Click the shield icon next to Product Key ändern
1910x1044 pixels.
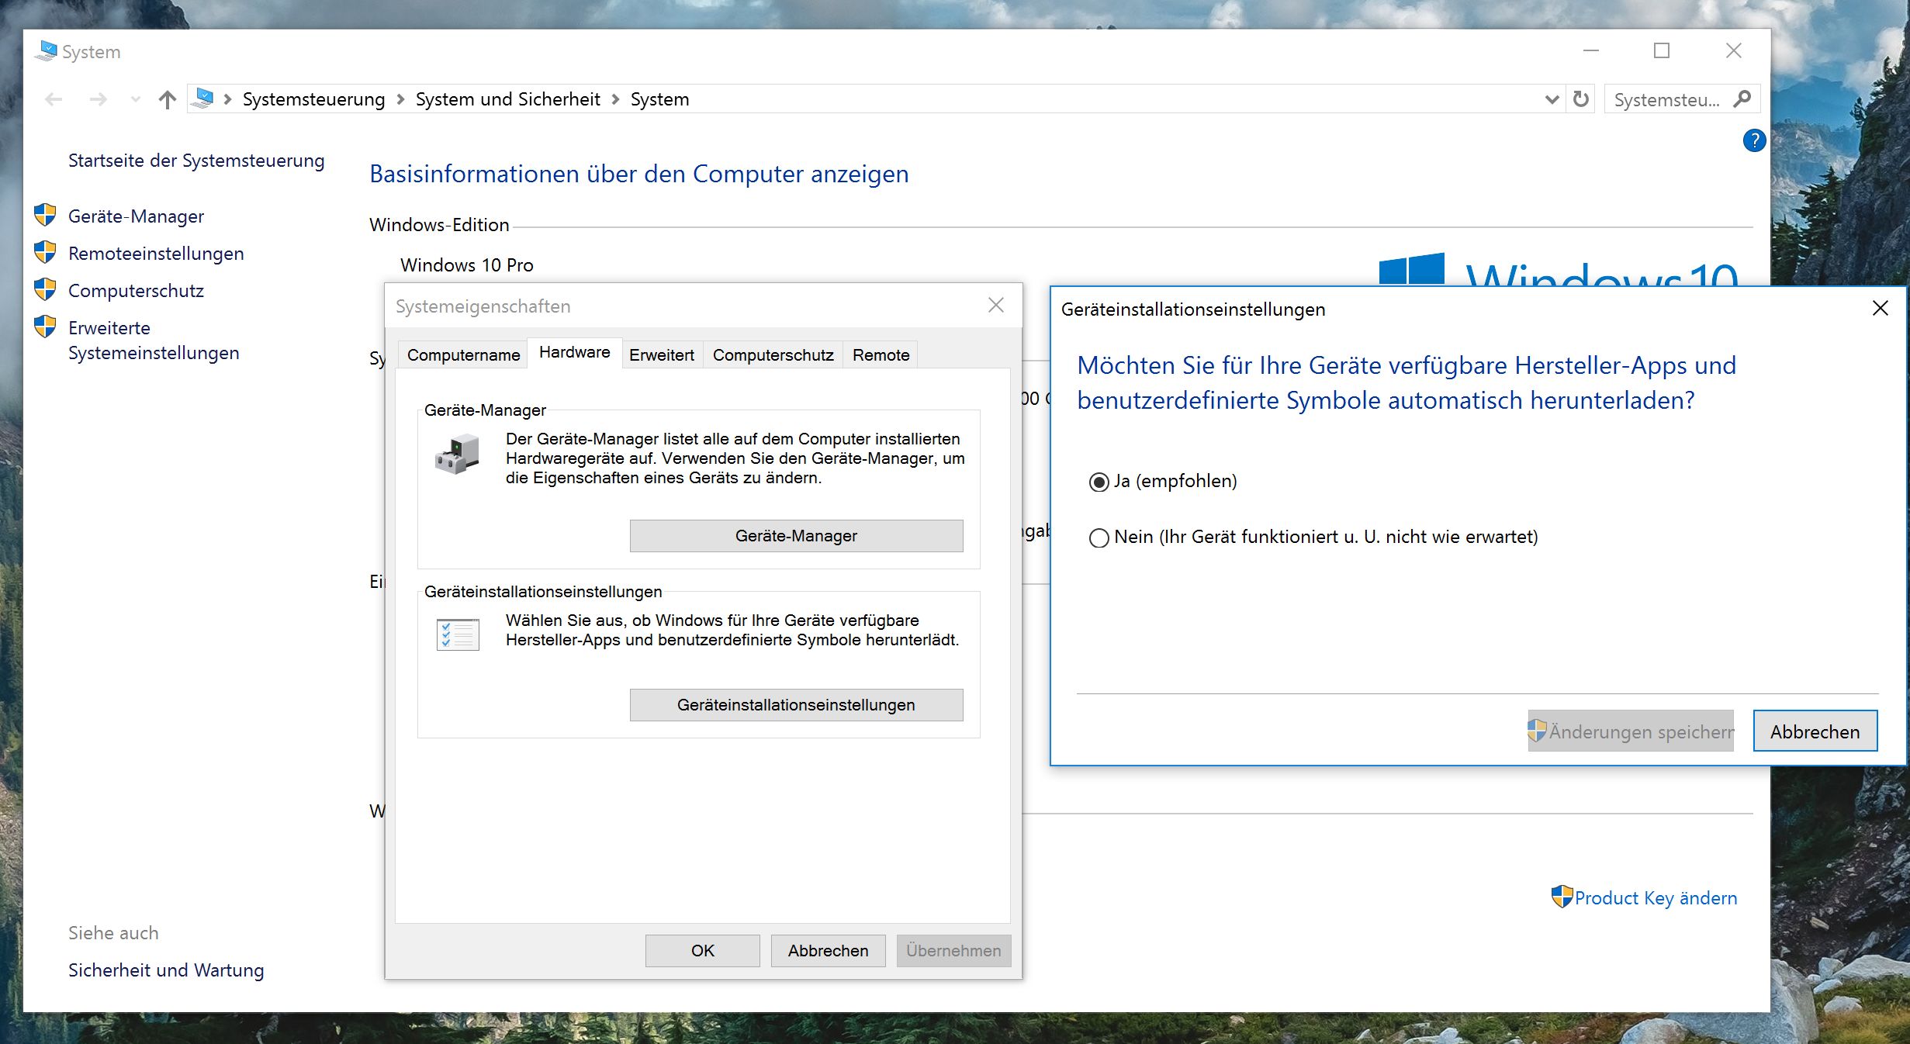1562,897
